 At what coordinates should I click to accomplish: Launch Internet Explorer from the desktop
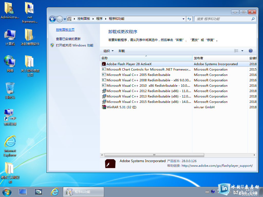(x=10, y=146)
